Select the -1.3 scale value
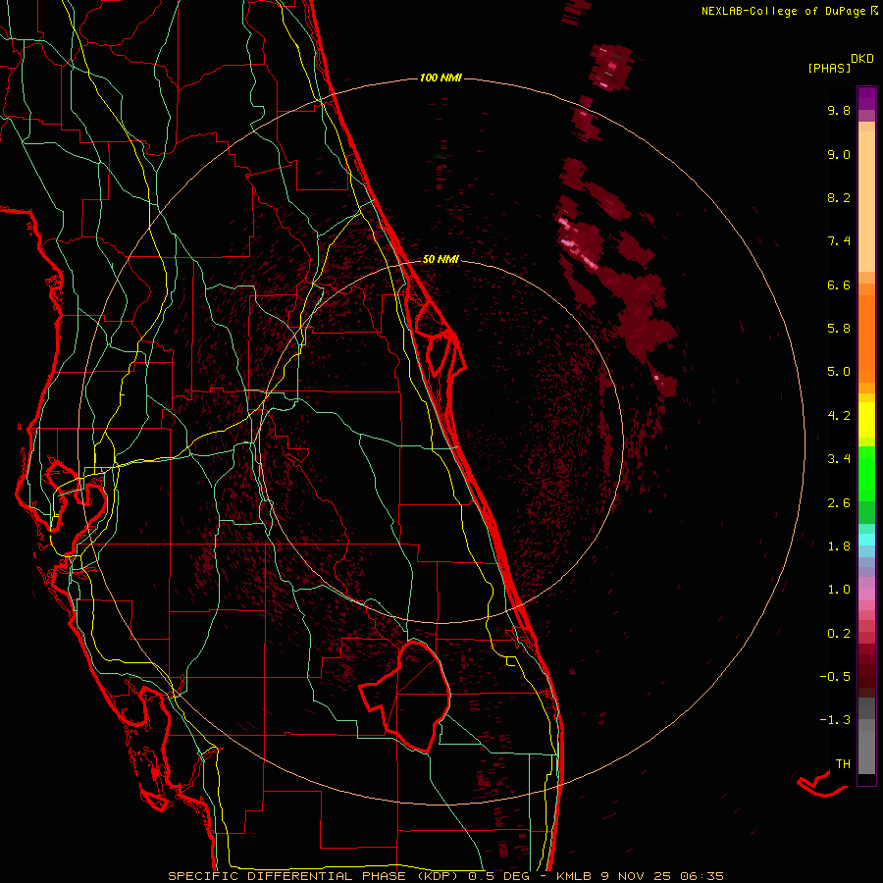Viewport: 883px width, 883px height. tap(835, 720)
